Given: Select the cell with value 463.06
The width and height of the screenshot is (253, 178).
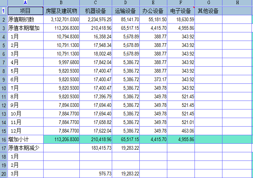Looking at the screenshot, I should 181,131.
